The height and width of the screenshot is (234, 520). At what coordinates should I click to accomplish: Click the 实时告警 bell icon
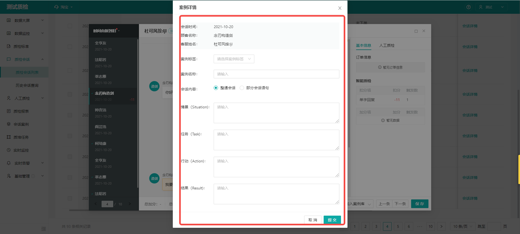(x=9, y=163)
